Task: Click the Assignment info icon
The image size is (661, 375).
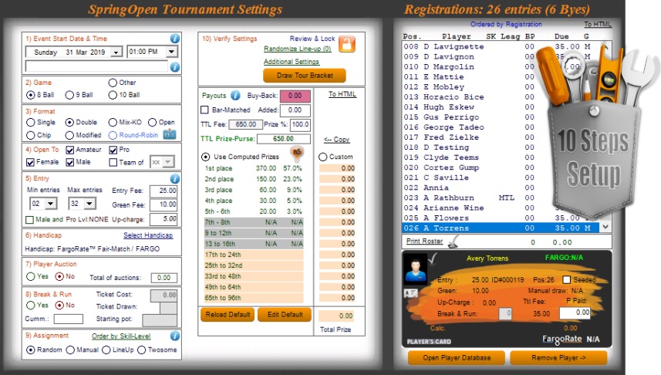Action: (174, 336)
